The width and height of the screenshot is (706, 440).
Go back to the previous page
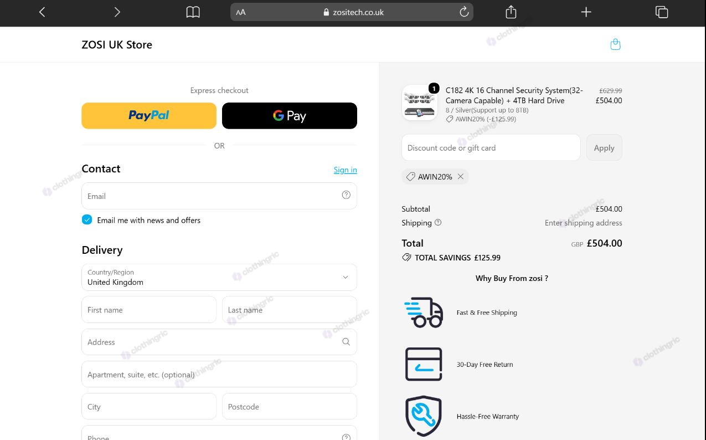coord(42,12)
